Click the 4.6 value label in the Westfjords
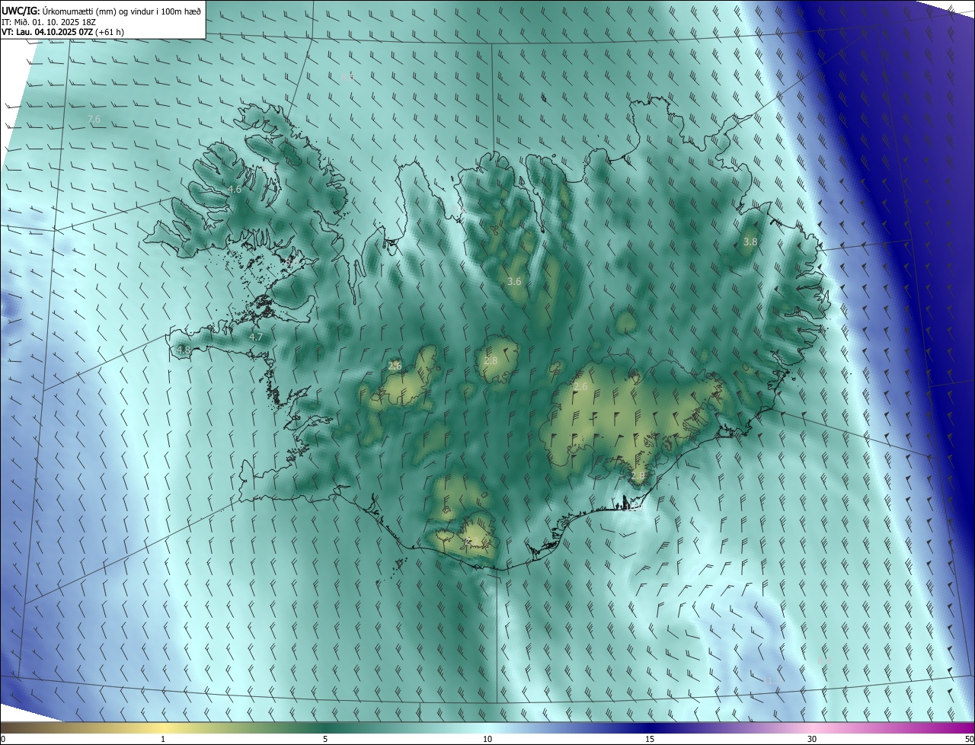Screen dimensions: 975x745 click(x=235, y=189)
